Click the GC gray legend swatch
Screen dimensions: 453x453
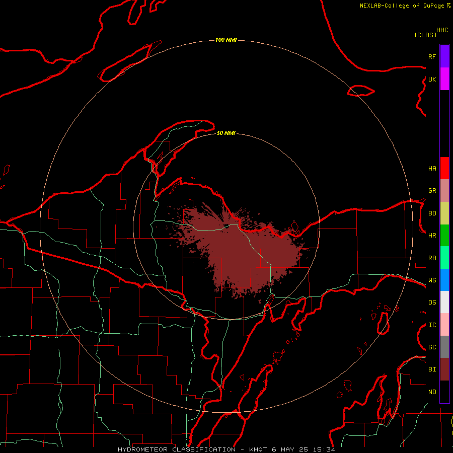coord(444,347)
